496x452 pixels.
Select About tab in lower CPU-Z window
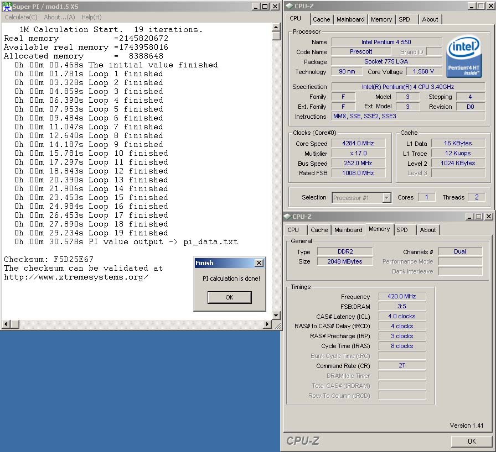pos(428,230)
